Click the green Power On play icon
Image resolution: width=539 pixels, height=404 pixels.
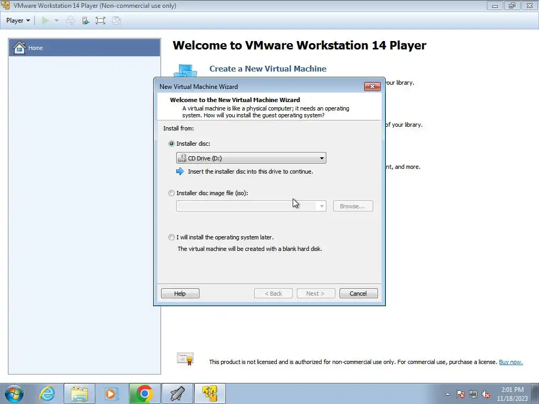coord(45,21)
